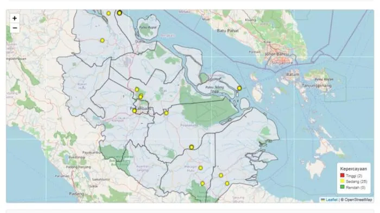
Task: Click the Pulau Rupat island polygon
Action: [x=148, y=27]
